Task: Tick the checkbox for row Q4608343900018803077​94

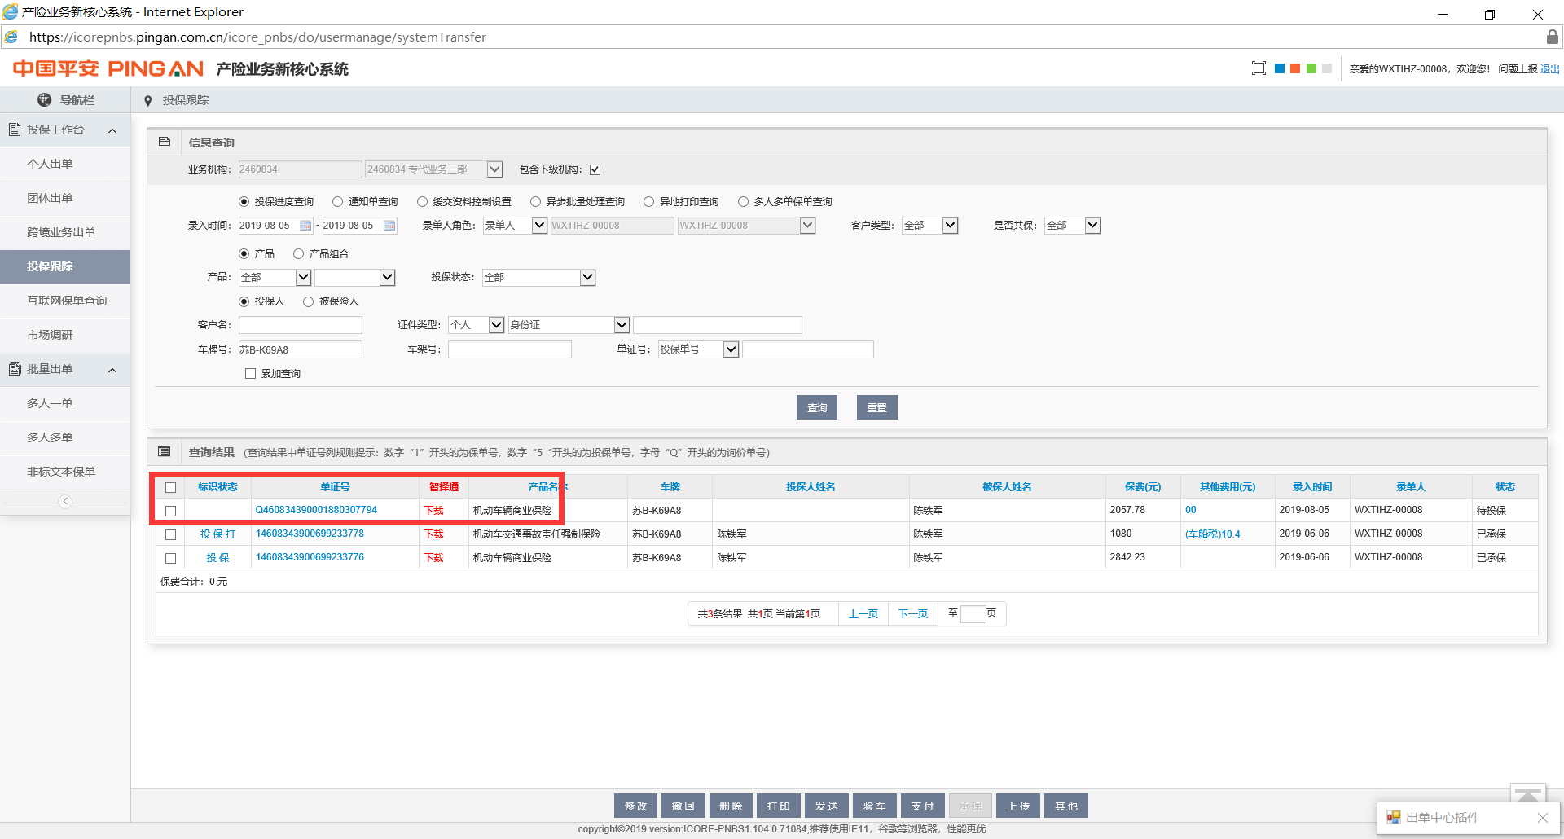Action: (170, 511)
